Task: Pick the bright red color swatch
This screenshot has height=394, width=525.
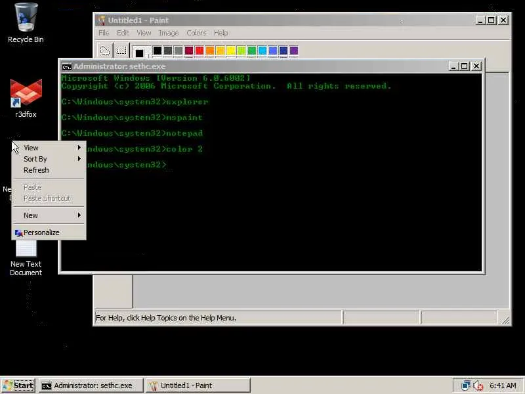Action: (199, 51)
